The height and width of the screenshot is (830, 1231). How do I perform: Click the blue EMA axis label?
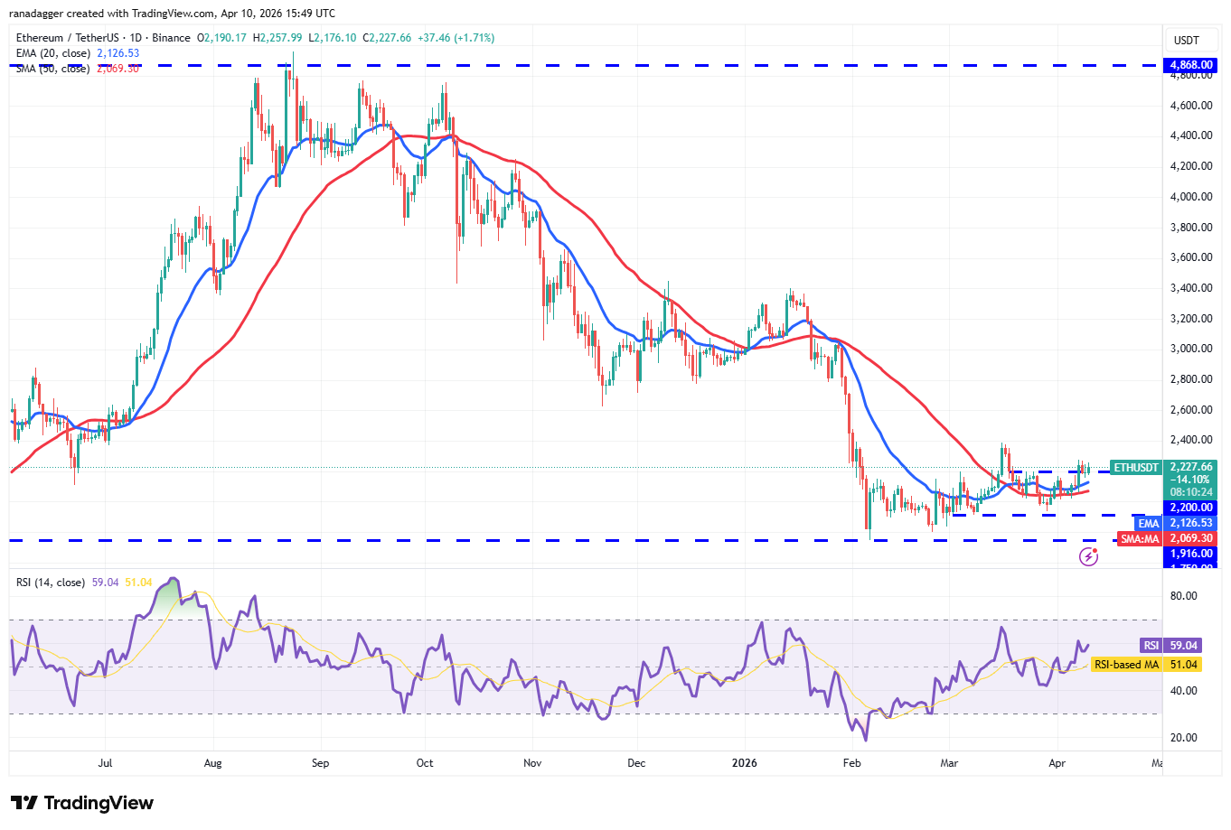(1148, 523)
